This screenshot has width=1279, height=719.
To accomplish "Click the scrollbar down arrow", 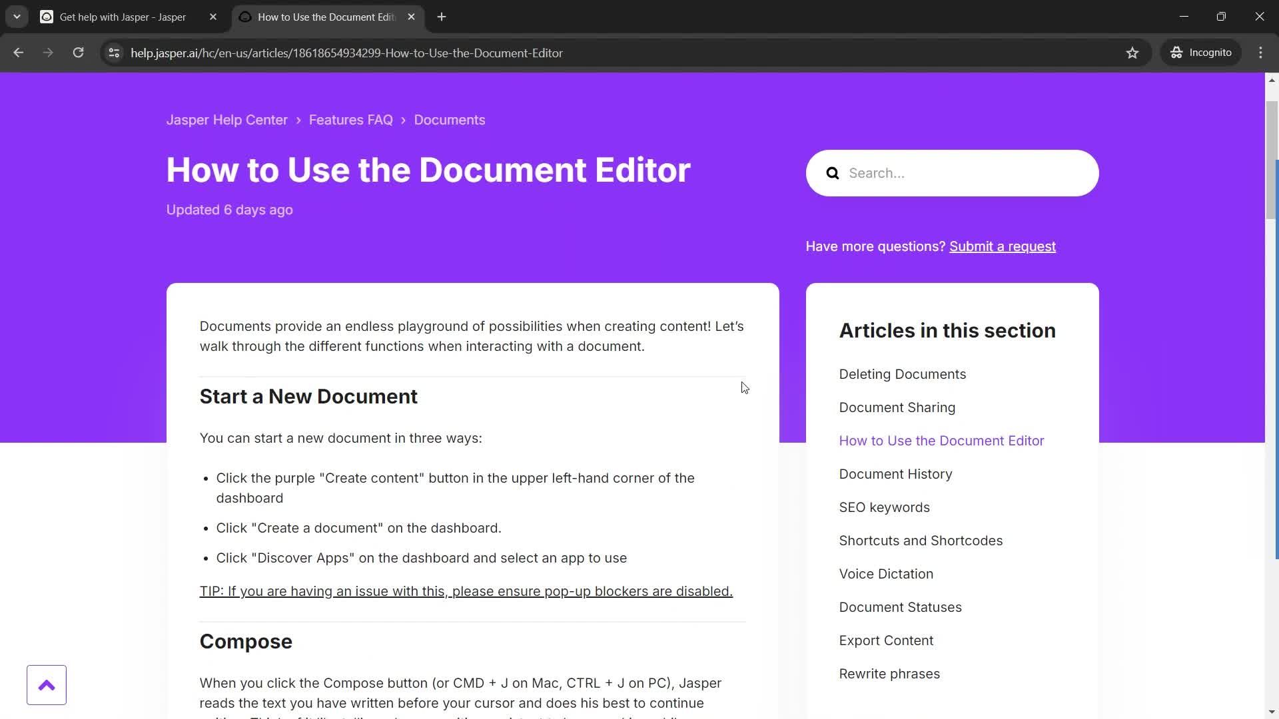I will tap(1272, 712).
